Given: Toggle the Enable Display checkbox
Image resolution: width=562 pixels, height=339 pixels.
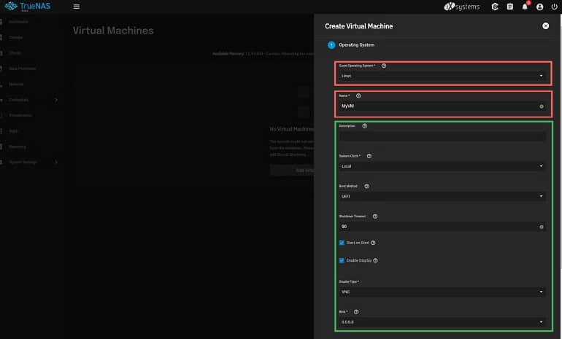Looking at the screenshot, I should click(x=342, y=260).
